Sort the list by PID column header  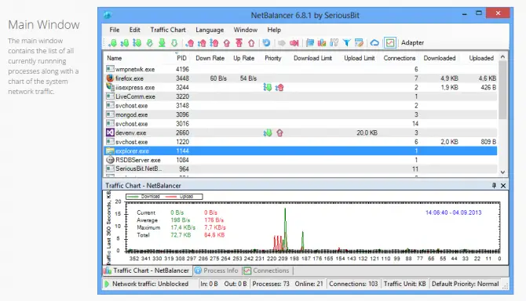coord(181,58)
